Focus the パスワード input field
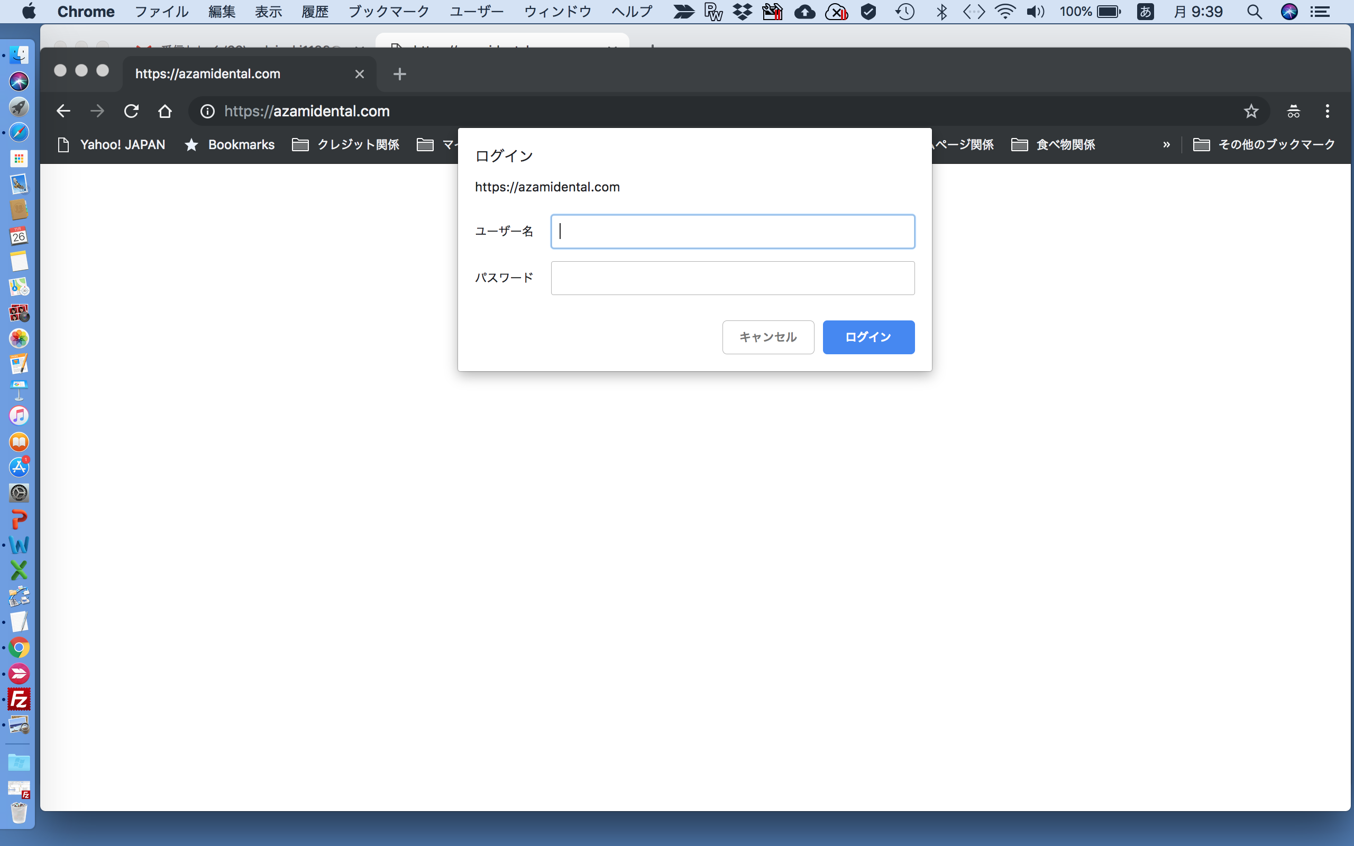Screen dimensions: 1354x846 tap(733, 278)
